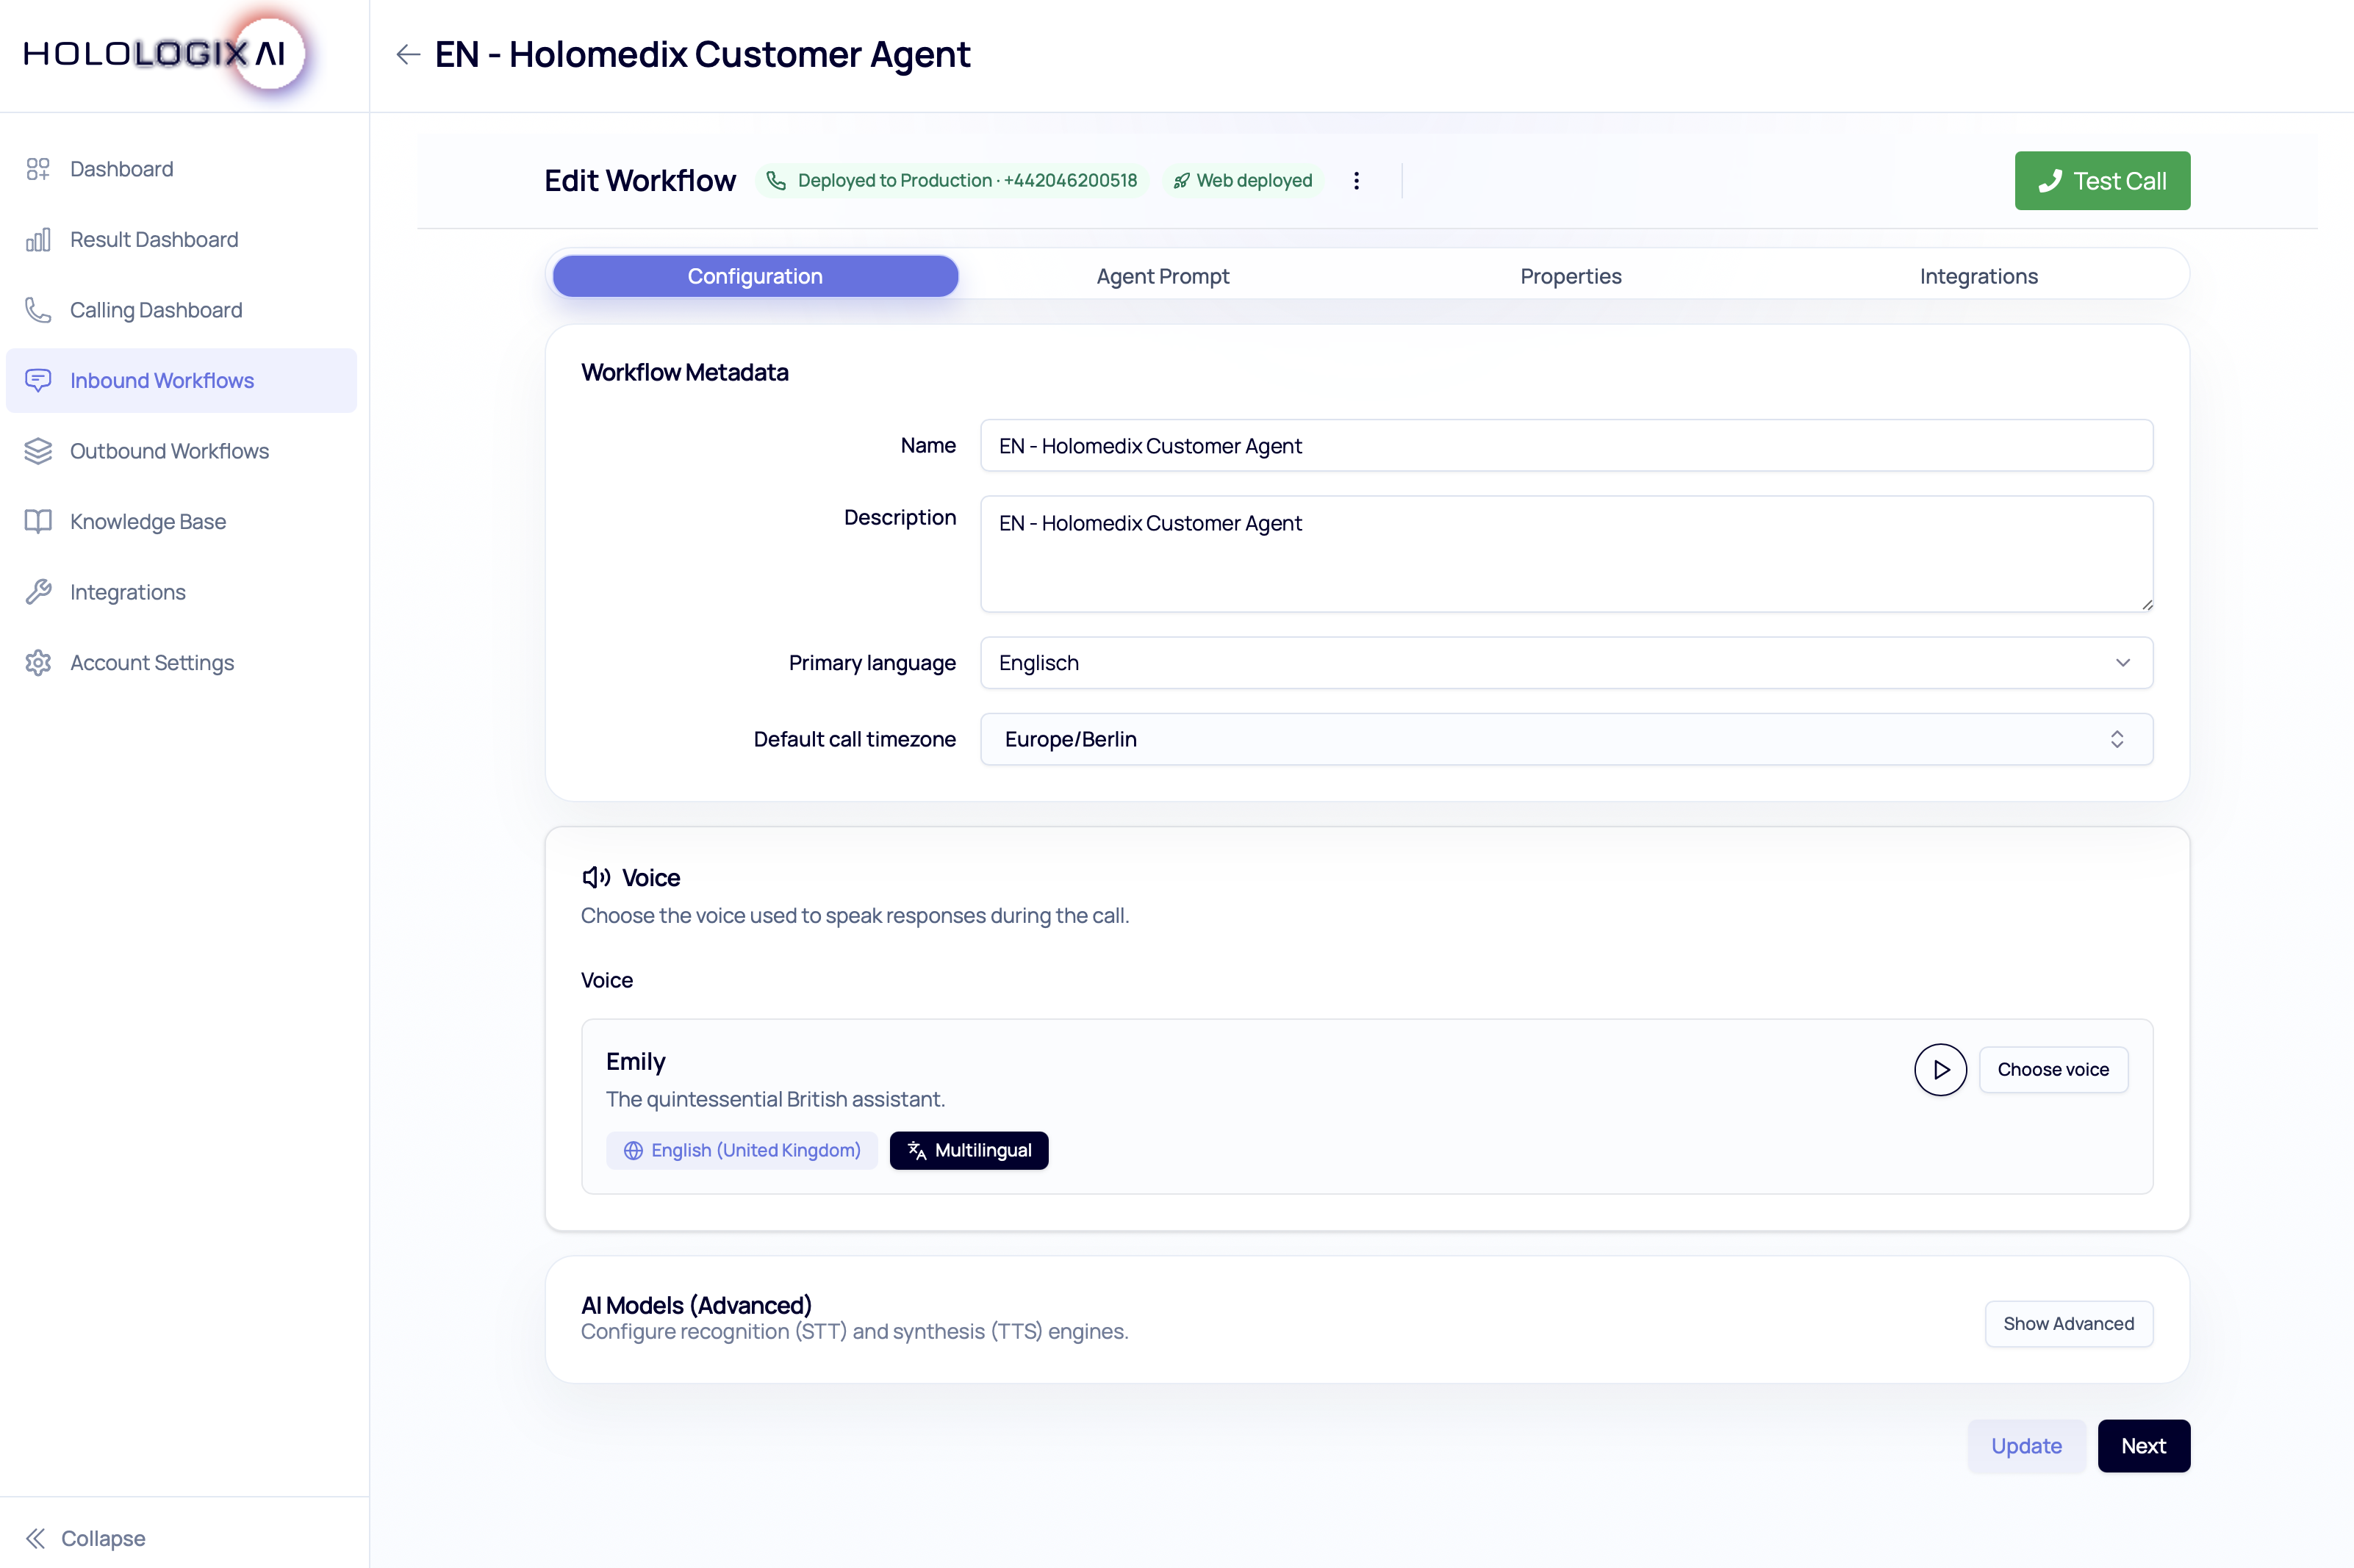2354x1568 pixels.
Task: Click the rocket icon in Web deployed badge
Action: (1181, 181)
